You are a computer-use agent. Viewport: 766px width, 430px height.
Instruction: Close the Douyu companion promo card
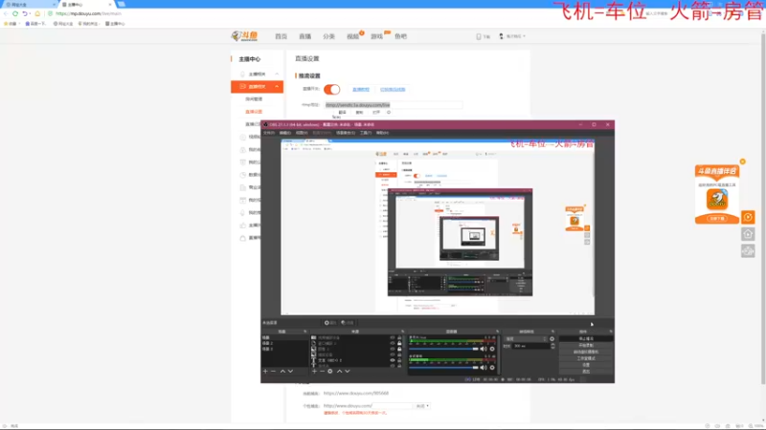[743, 161]
